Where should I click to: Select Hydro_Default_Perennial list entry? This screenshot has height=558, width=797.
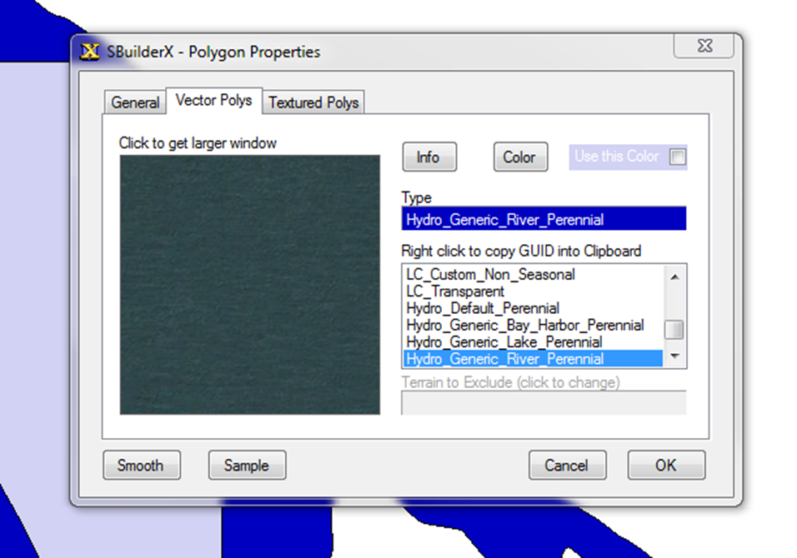483,308
